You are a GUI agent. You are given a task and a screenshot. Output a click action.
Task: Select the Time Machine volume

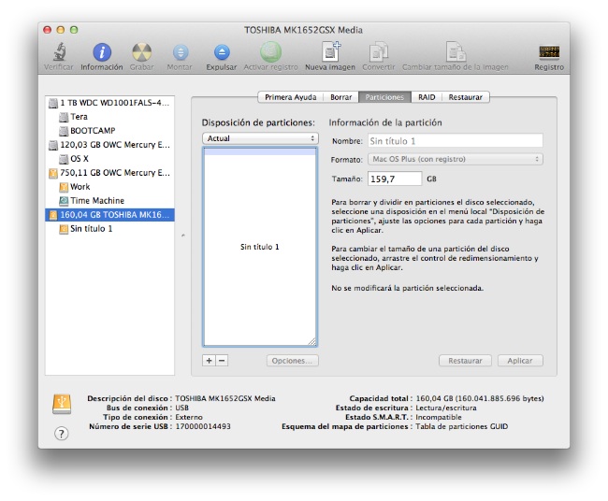click(96, 201)
